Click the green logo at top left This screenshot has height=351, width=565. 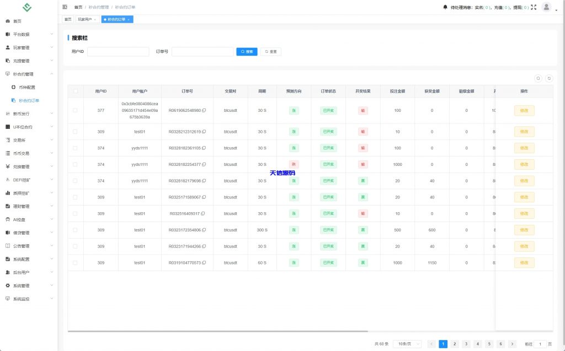click(27, 7)
